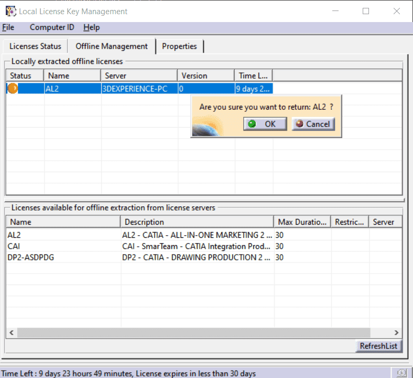Screen dimensions: 413x378
Task: Click the Restric... column header
Action: pos(350,222)
